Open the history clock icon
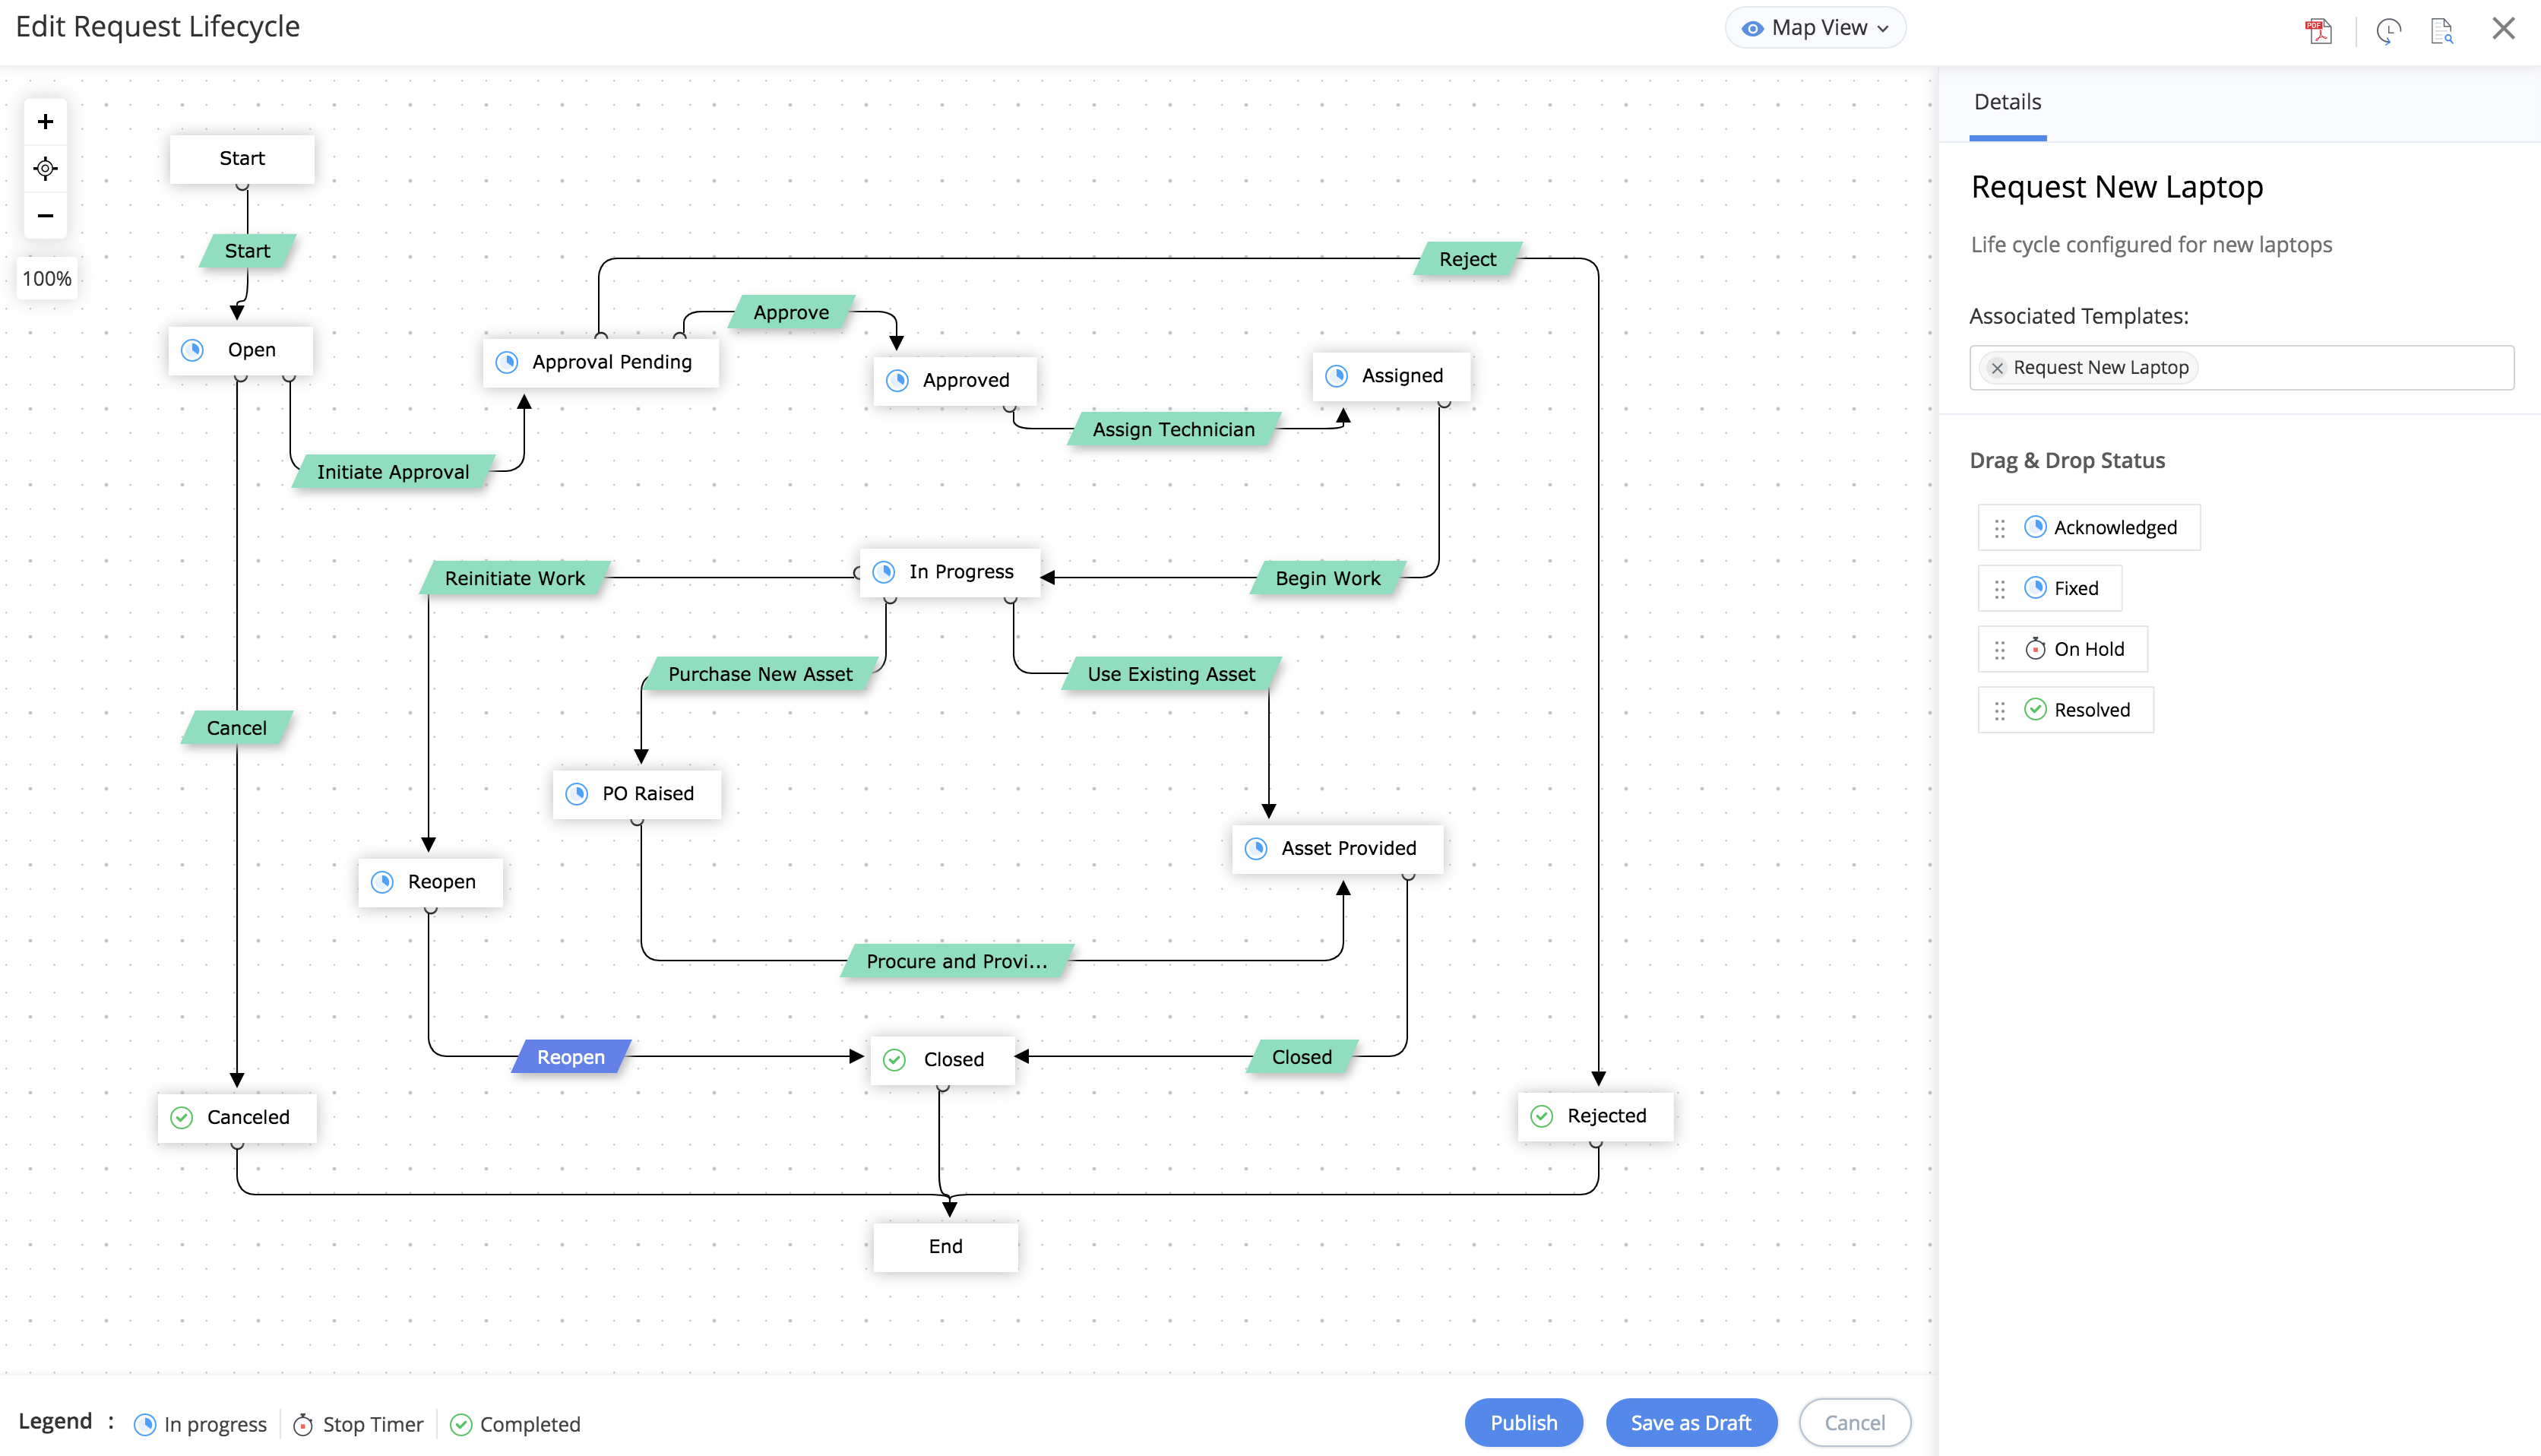 (2388, 30)
